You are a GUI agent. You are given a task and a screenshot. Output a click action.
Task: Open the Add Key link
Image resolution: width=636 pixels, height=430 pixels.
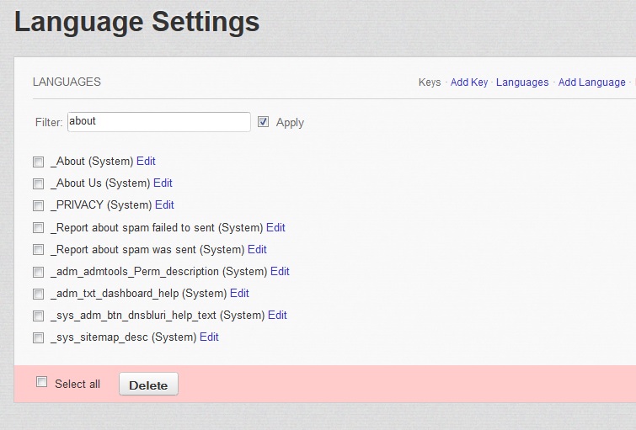click(469, 82)
